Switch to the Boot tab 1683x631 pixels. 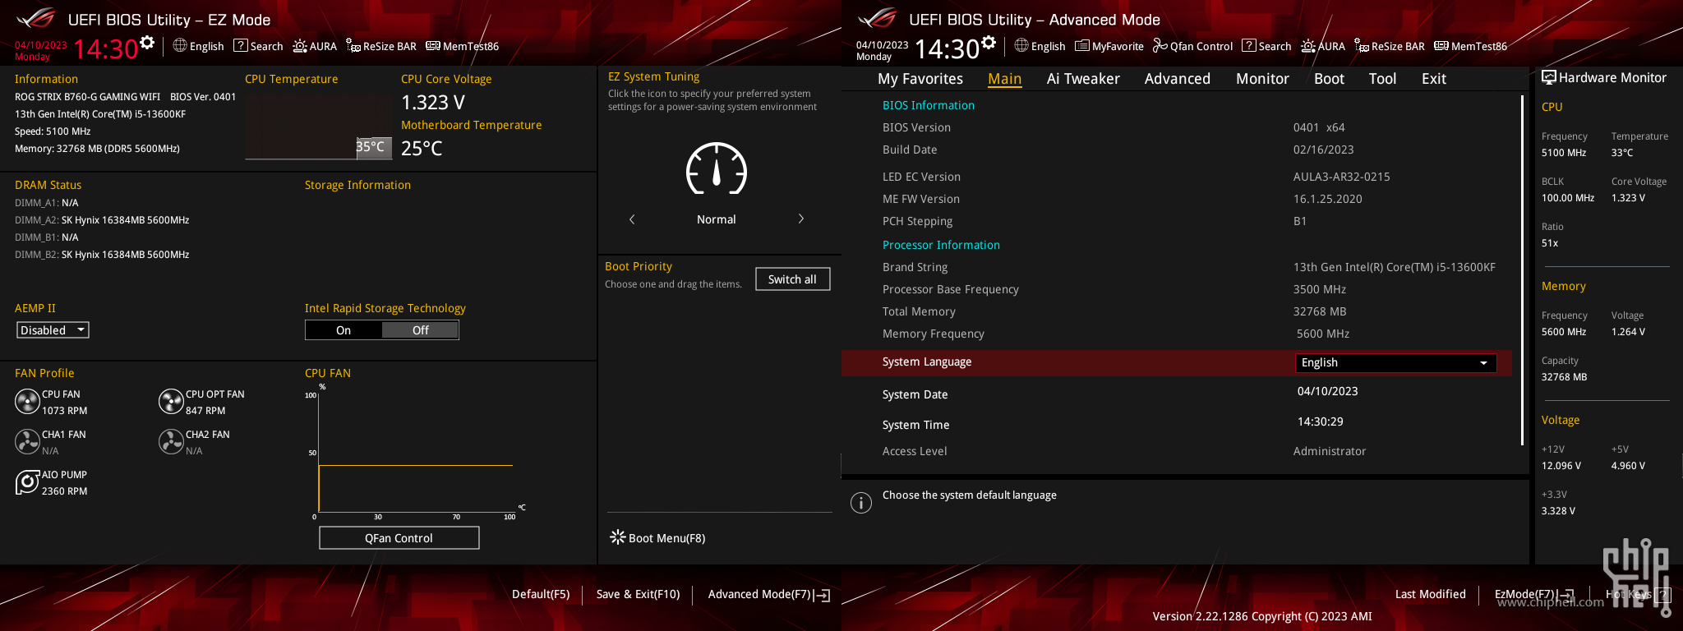point(1329,79)
